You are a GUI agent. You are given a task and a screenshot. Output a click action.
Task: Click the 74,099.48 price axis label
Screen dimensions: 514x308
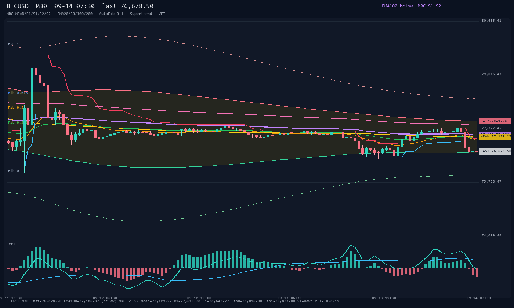click(491, 235)
